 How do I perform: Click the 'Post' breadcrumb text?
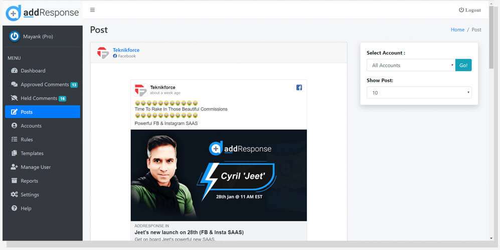(476, 29)
